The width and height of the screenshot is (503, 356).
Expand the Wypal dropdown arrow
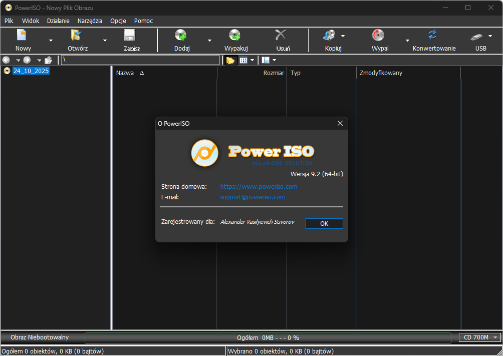point(407,41)
